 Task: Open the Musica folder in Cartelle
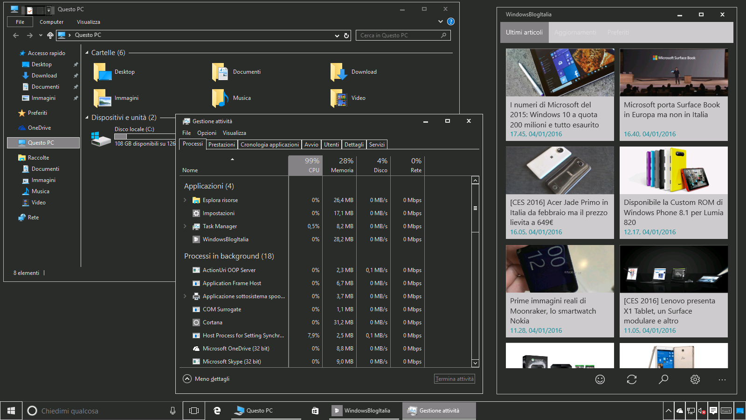[x=220, y=98]
